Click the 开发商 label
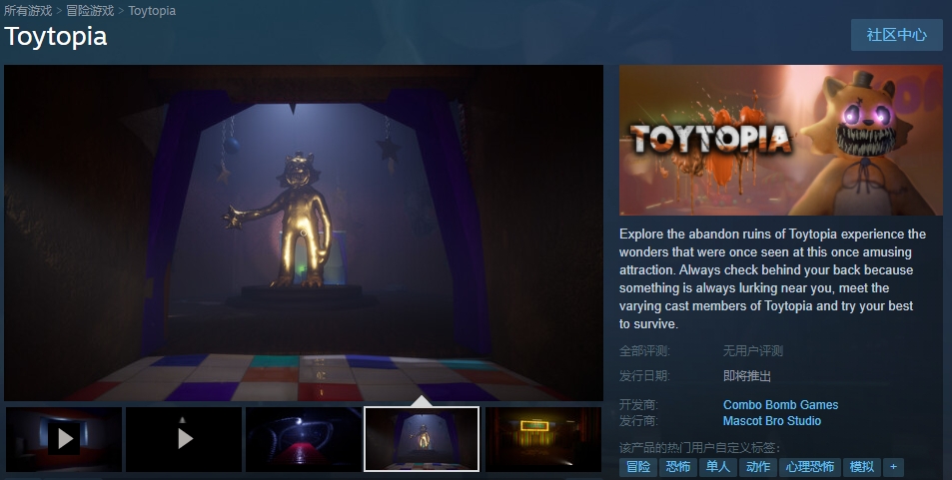952x480 pixels. coord(638,405)
